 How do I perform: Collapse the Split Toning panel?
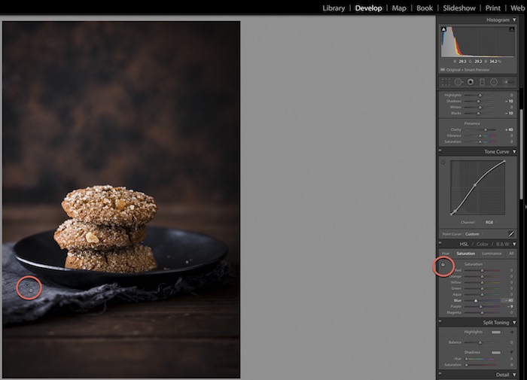[514, 322]
